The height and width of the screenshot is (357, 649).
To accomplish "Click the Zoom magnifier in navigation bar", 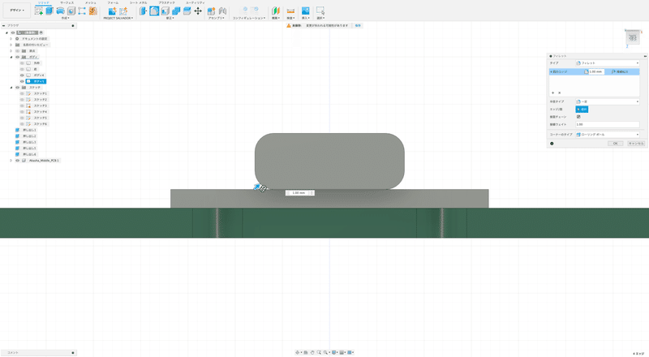I will tap(319, 352).
